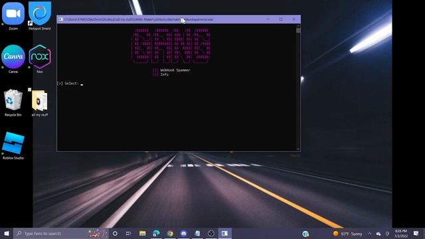Switch to Google Chrome on taskbar
Screen dimensions: 425x239
tap(170, 233)
